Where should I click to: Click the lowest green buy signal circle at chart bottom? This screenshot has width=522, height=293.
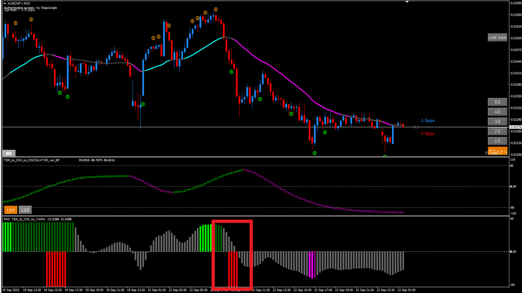pyautogui.click(x=385, y=156)
